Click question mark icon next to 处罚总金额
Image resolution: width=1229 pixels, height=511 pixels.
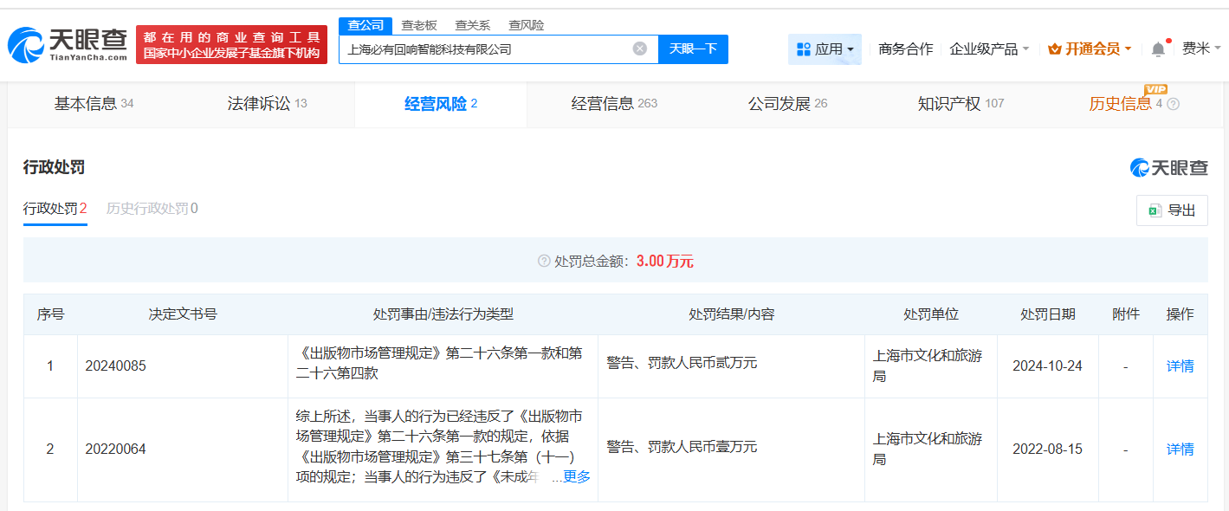544,261
